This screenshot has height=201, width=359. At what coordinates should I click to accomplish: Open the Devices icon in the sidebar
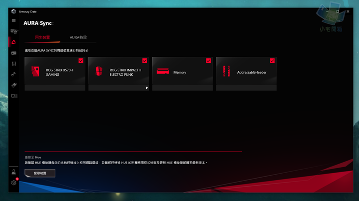[x=14, y=31]
